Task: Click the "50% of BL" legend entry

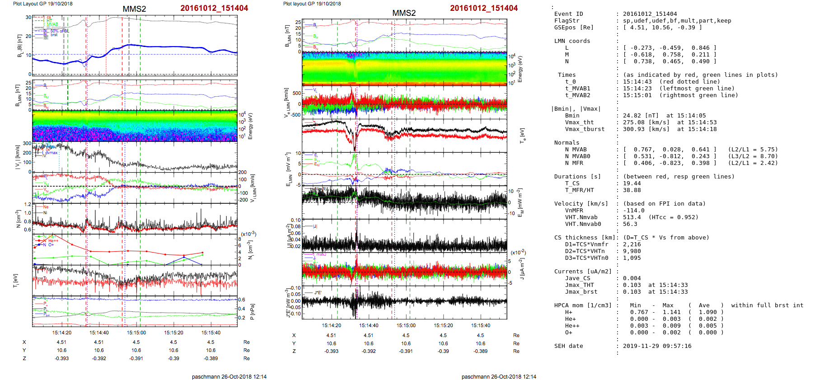Action: (x=59, y=31)
